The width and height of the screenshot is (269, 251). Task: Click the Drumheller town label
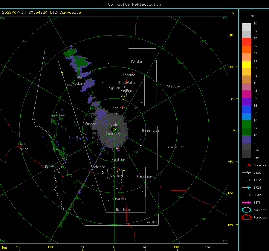click(x=175, y=147)
